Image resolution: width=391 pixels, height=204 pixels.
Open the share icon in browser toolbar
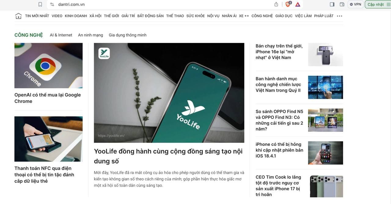pyautogui.click(x=276, y=4)
